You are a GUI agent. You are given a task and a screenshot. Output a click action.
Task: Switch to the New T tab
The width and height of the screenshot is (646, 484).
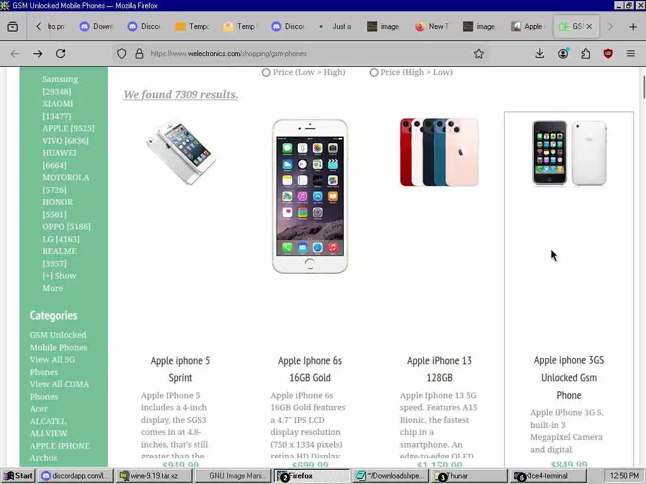coord(433,26)
